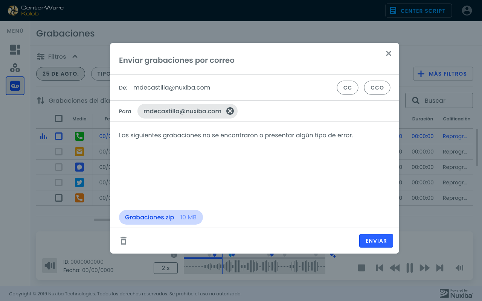
Task: Skip to next recording
Action: tap(440, 268)
